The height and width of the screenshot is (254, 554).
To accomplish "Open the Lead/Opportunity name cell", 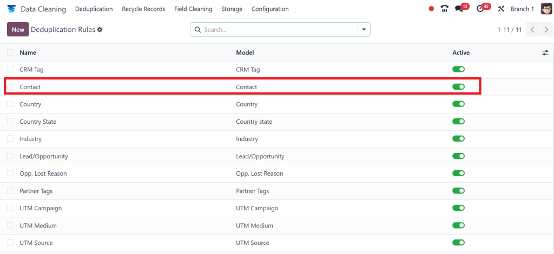I will tap(44, 156).
